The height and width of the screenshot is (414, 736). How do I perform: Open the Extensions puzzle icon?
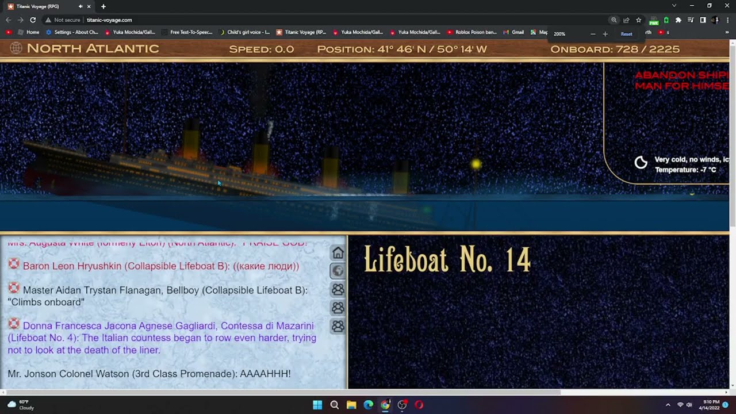tap(678, 20)
